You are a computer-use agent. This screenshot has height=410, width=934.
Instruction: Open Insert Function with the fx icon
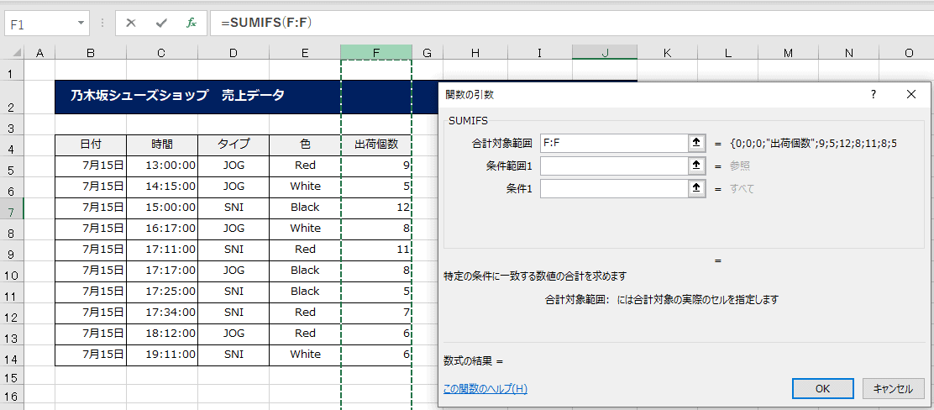[192, 24]
